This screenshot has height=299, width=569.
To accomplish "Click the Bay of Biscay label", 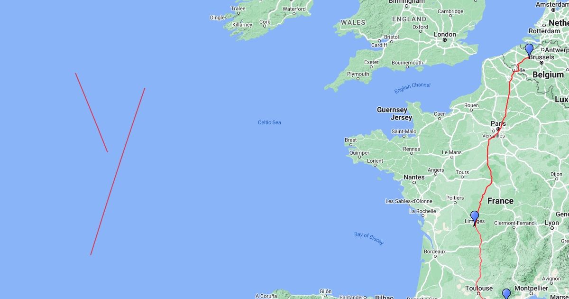I will coord(369,238).
